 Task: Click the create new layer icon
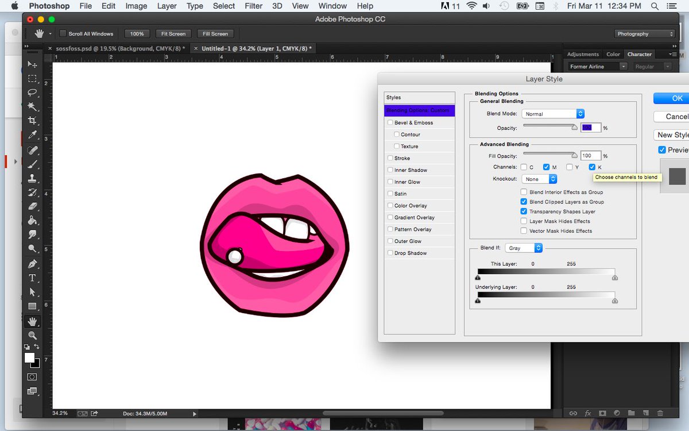pos(645,413)
